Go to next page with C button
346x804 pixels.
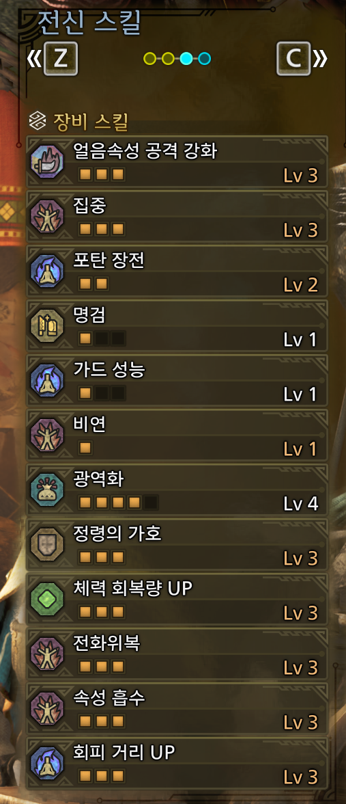pos(293,59)
